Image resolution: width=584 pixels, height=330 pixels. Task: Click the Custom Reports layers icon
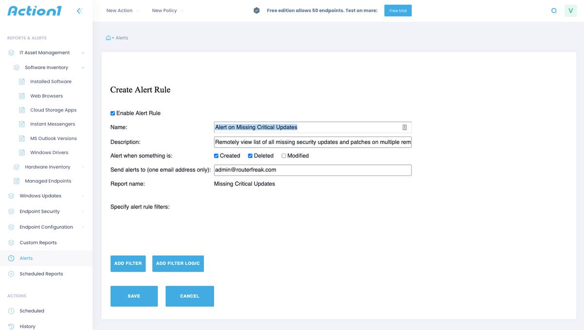tap(11, 243)
